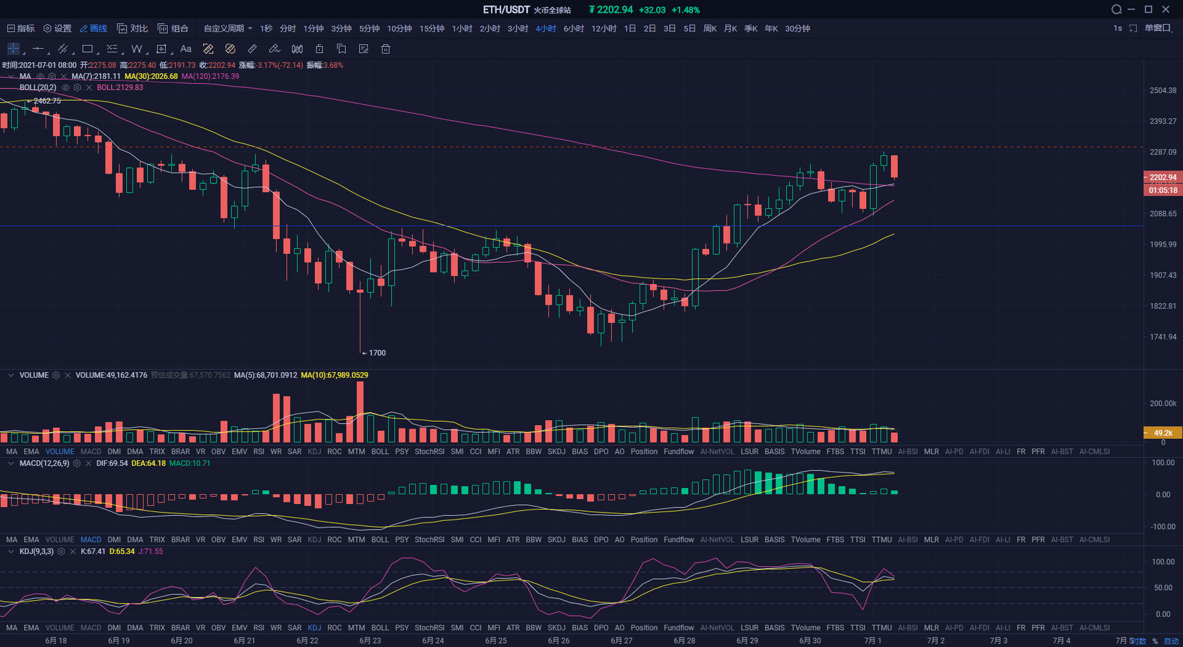Collapse the MACD(12,26,9) panel chevron

11,463
